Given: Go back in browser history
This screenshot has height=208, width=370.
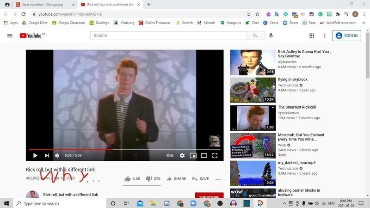Looking at the screenshot, I should tap(6, 14).
